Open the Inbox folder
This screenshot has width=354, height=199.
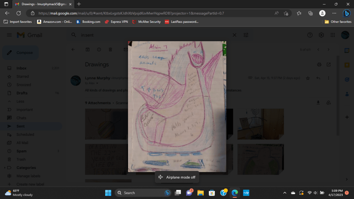pos(21,68)
